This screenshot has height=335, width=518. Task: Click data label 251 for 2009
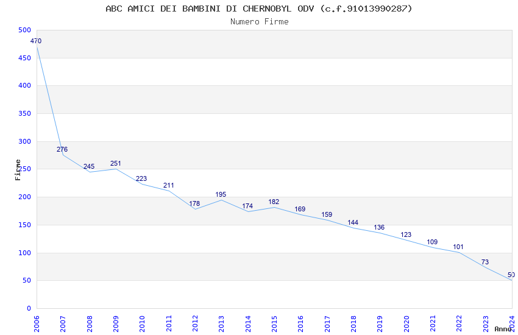pyautogui.click(x=116, y=163)
